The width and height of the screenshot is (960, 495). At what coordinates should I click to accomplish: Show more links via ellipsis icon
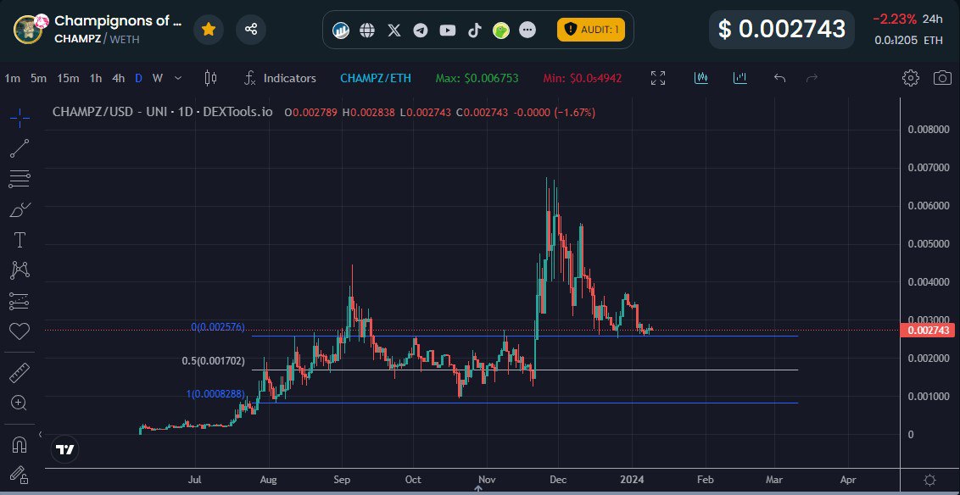tap(527, 30)
